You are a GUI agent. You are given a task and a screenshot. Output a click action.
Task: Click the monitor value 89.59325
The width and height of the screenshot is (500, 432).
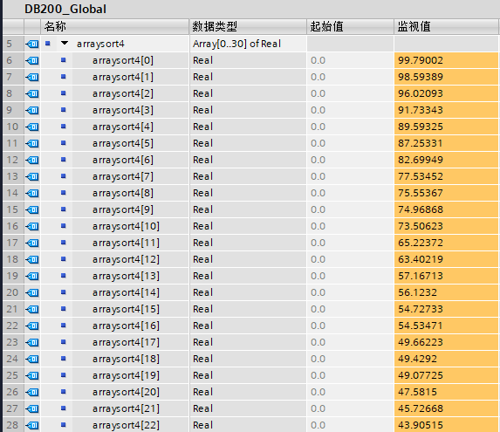pyautogui.click(x=446, y=127)
